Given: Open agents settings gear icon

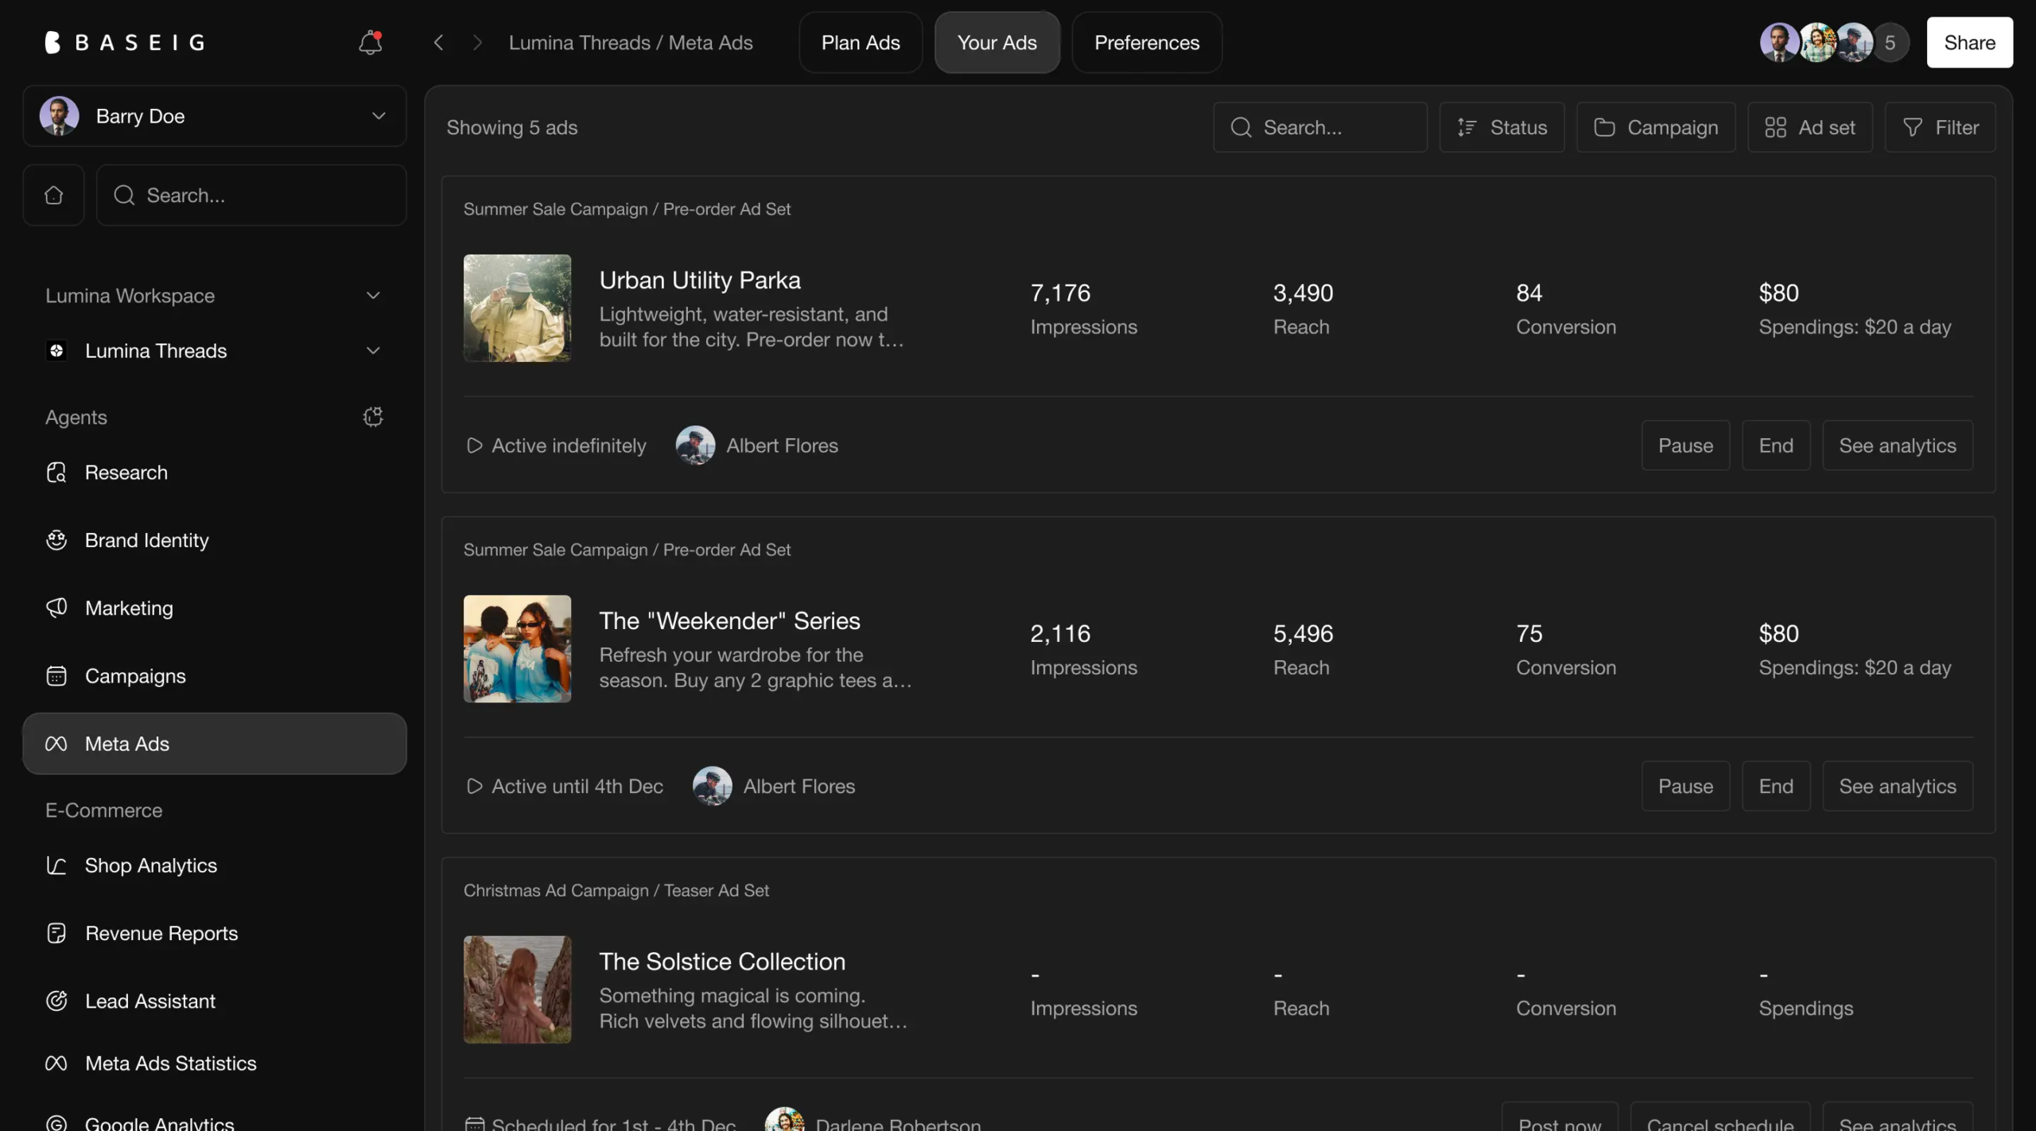Looking at the screenshot, I should [373, 417].
